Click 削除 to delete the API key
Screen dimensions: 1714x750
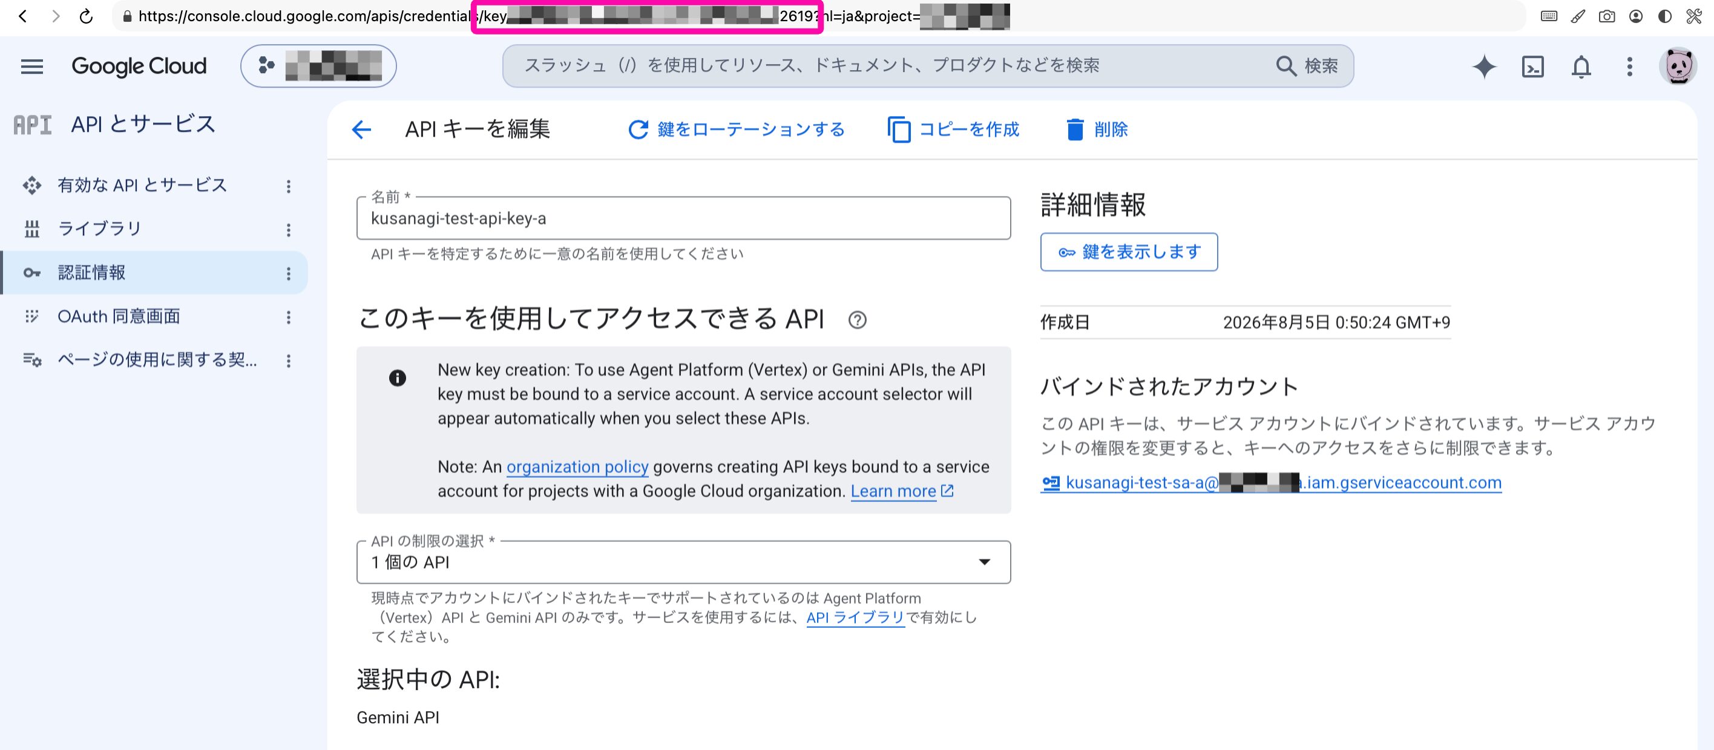(1097, 129)
